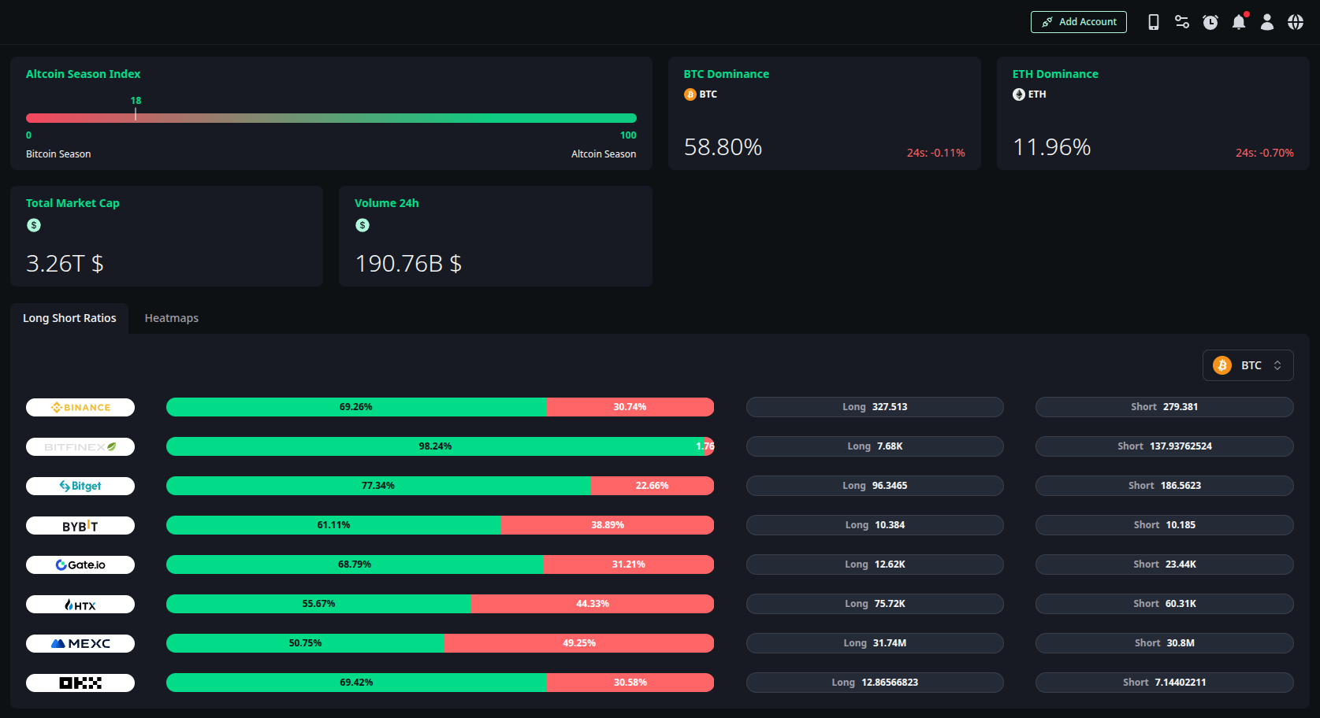The height and width of the screenshot is (718, 1320).
Task: Expand the coin picker chevron beside BTC
Action: click(x=1278, y=365)
